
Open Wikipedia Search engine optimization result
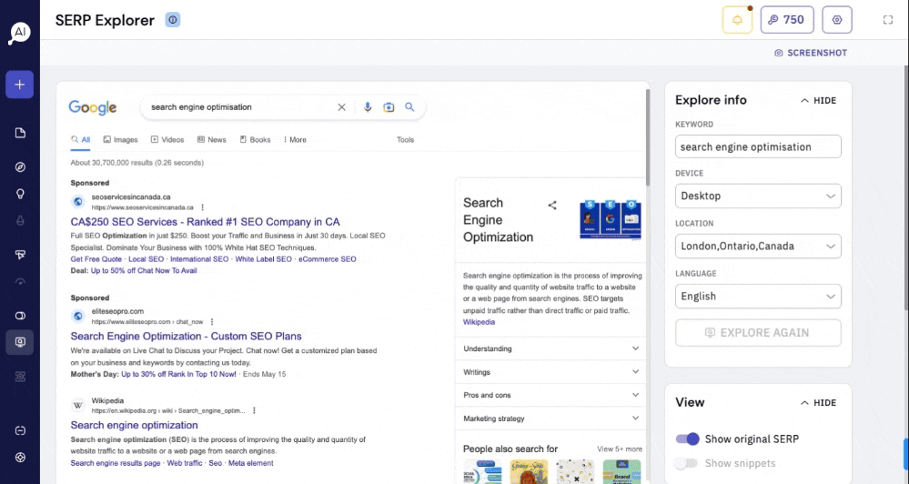[x=134, y=426]
